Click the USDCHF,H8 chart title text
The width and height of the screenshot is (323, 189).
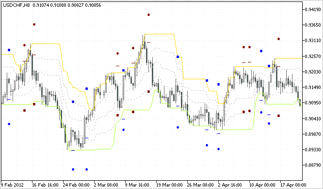click(x=16, y=5)
